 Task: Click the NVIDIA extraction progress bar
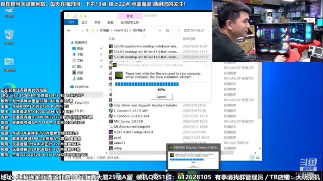[161, 84]
